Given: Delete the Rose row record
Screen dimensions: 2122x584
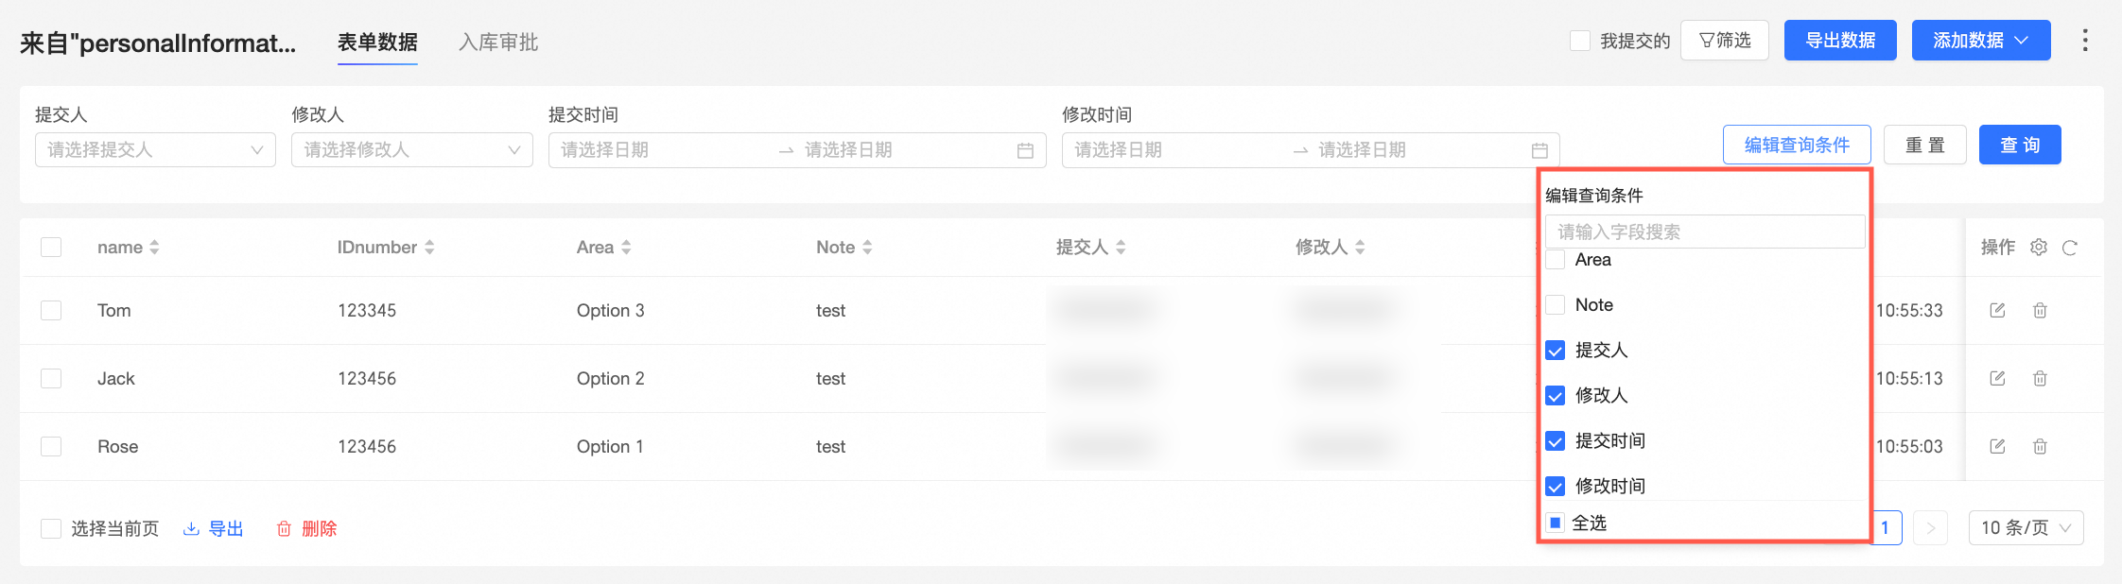Looking at the screenshot, I should [2040, 446].
